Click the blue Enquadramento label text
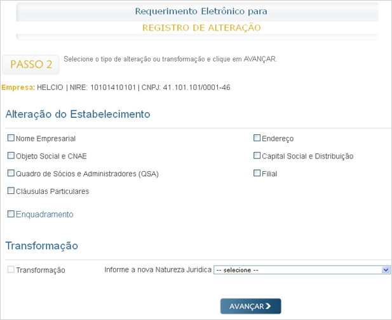 click(x=44, y=214)
